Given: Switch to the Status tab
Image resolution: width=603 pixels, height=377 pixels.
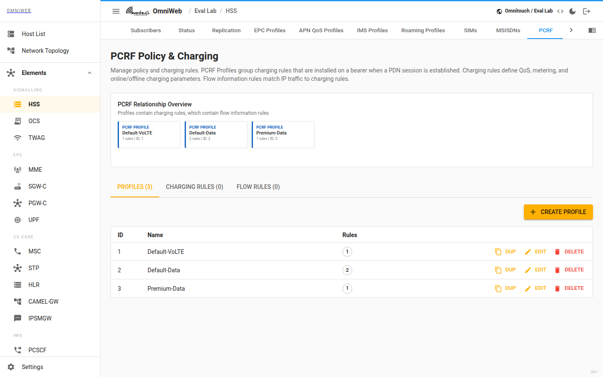Looking at the screenshot, I should pos(186,31).
